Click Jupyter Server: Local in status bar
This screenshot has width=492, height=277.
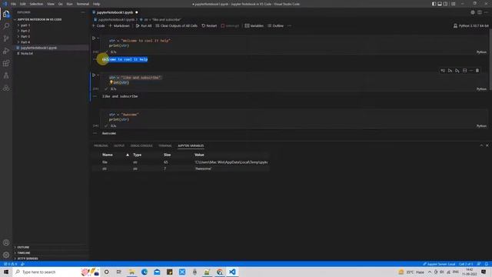pos(439,264)
